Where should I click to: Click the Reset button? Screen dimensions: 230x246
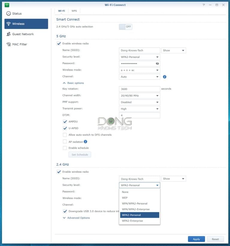tap(215, 239)
